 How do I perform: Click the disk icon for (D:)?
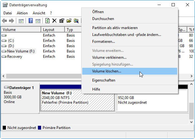coord(4,46)
